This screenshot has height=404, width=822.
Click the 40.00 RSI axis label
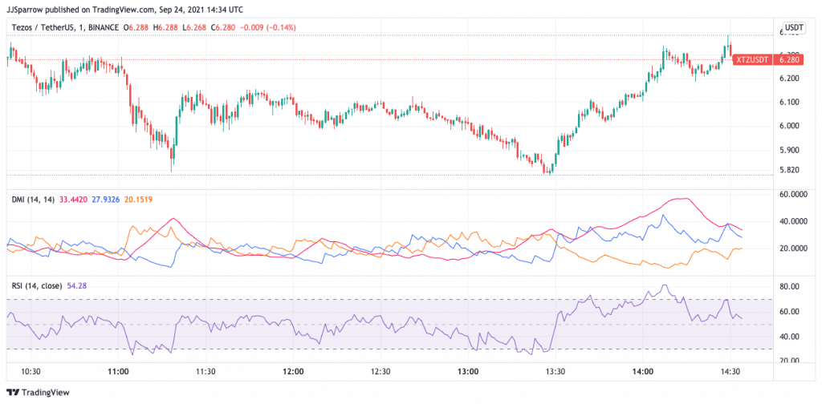(790, 337)
